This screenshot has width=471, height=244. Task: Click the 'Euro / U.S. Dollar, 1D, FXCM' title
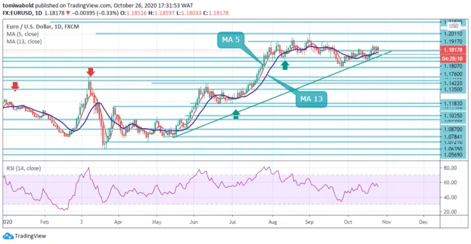[43, 27]
